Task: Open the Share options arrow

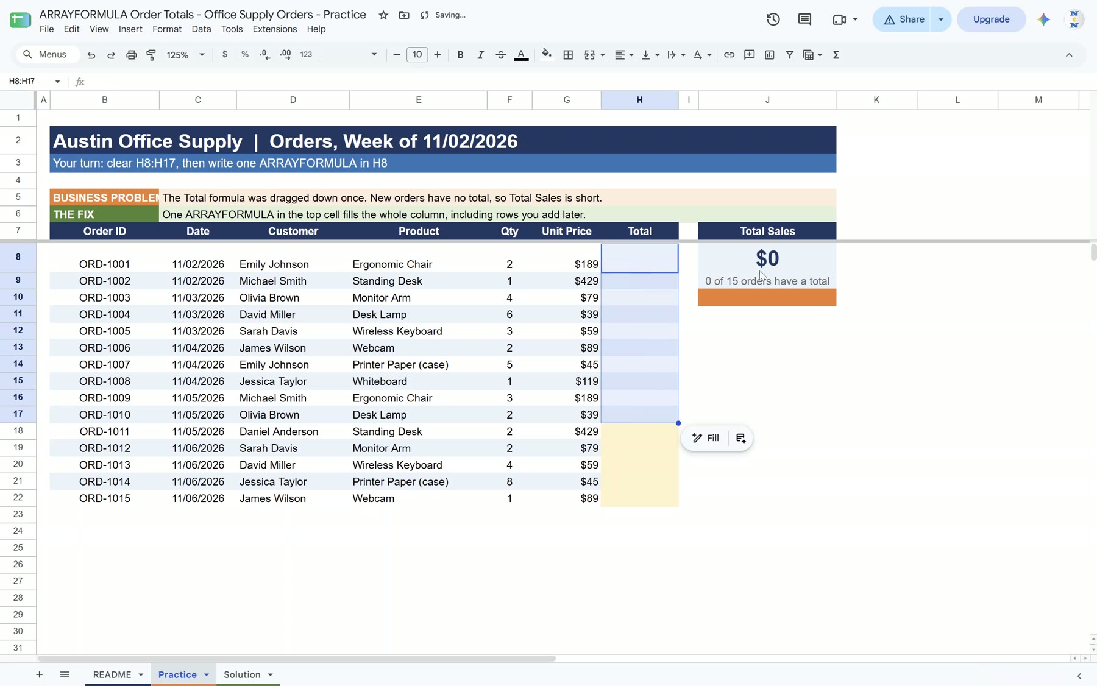Action: [x=941, y=19]
